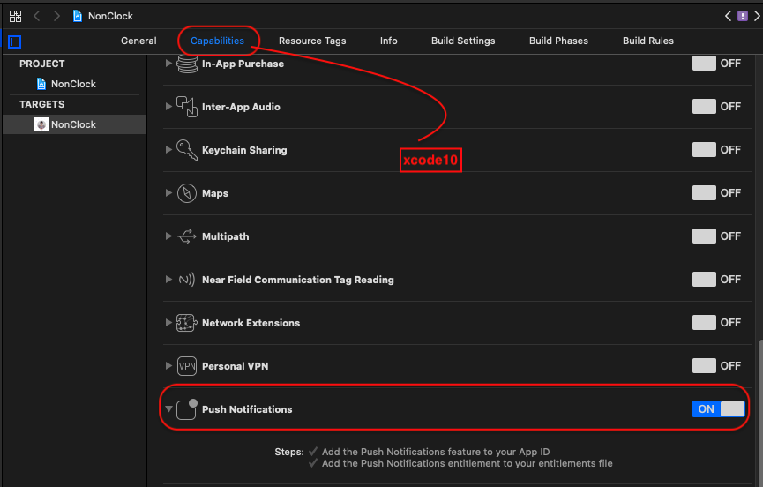Switch to the Info tab
This screenshot has height=487, width=763.
[x=389, y=41]
